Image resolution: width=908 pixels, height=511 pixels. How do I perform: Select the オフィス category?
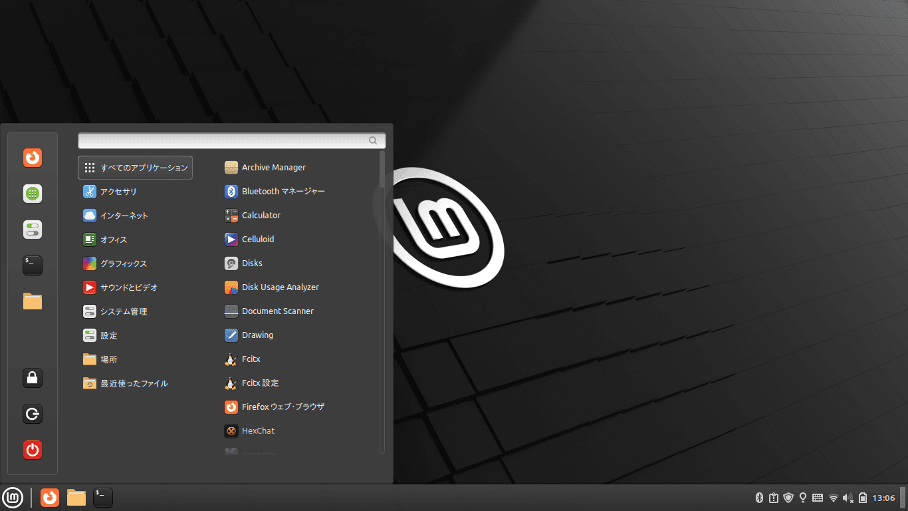135,240
